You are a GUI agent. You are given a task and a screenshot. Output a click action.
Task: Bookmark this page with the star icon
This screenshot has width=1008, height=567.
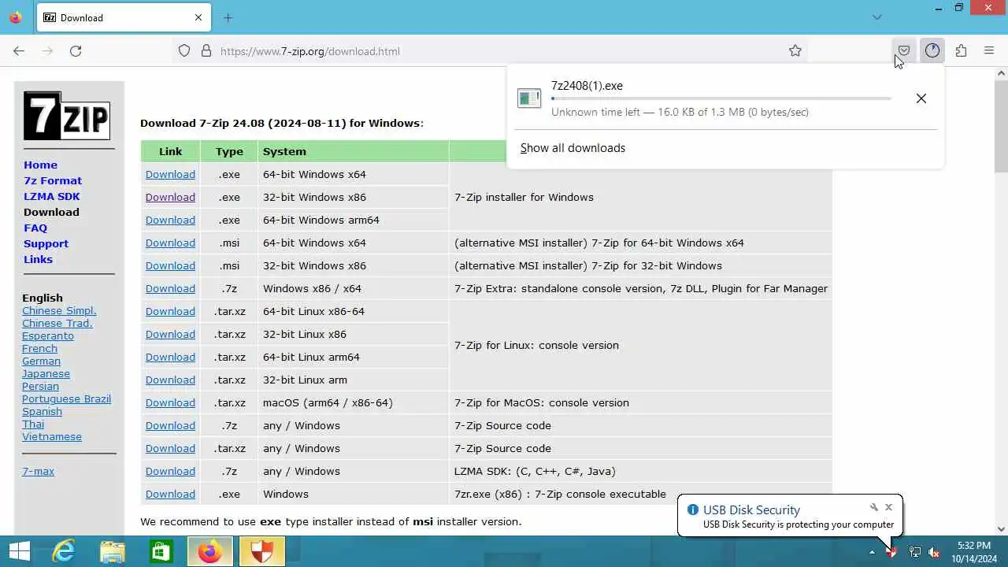coord(795,51)
